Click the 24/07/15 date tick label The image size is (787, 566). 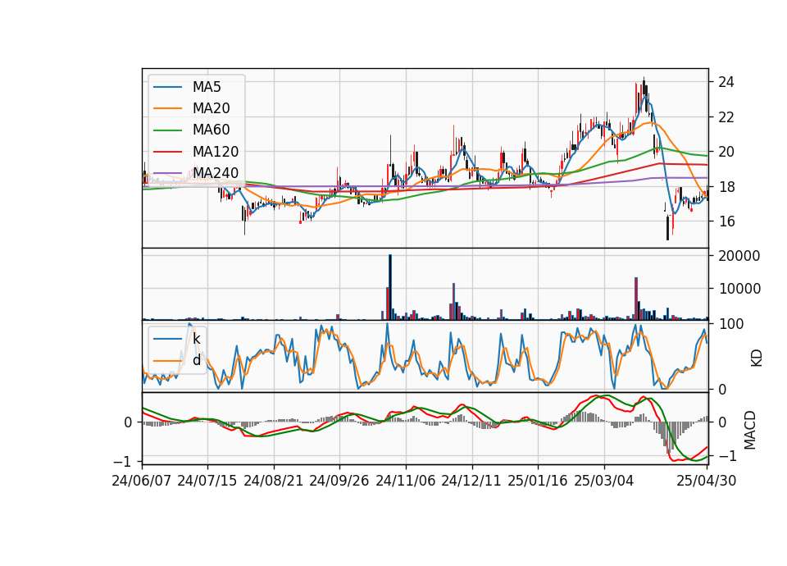click(207, 481)
